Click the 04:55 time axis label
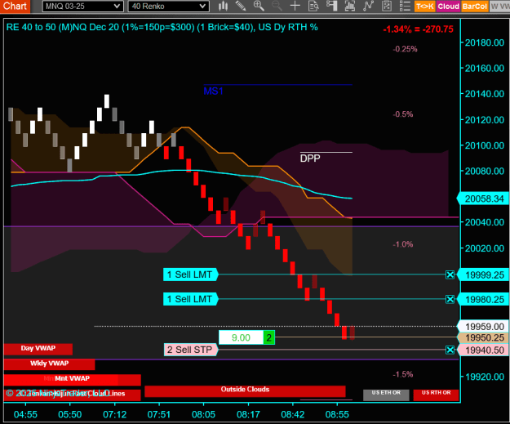 [x=25, y=414]
